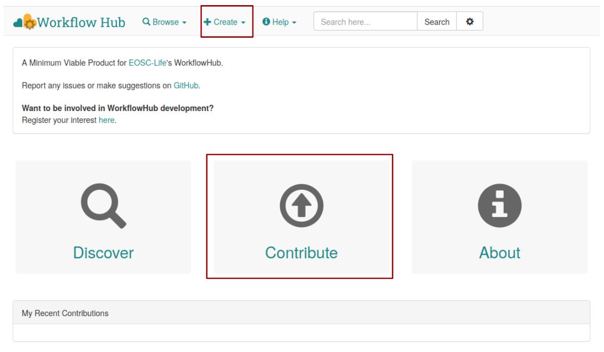Image resolution: width=604 pixels, height=352 pixels.
Task: Expand the Help dropdown caret
Action: point(294,23)
